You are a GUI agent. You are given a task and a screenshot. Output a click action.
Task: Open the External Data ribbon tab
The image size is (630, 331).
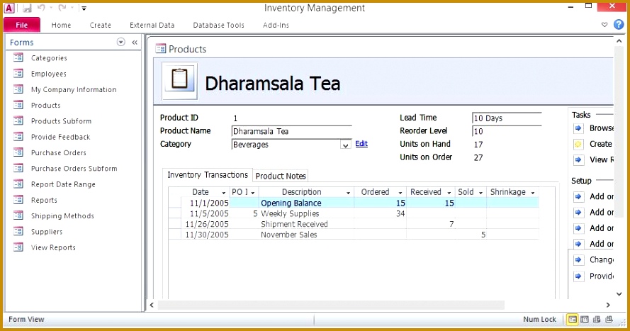pyautogui.click(x=152, y=25)
